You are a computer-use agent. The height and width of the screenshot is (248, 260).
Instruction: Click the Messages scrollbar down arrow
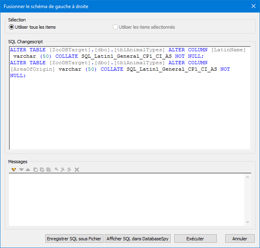pos(247,222)
